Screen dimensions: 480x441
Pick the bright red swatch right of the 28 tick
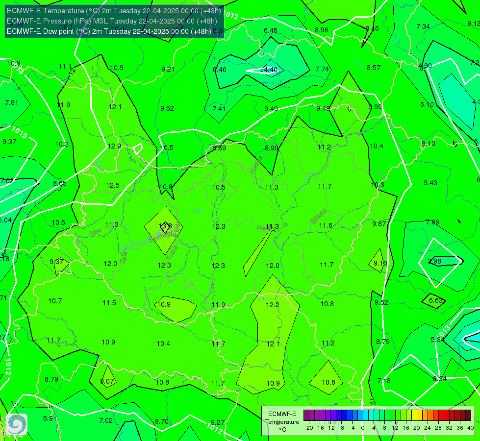point(441,416)
